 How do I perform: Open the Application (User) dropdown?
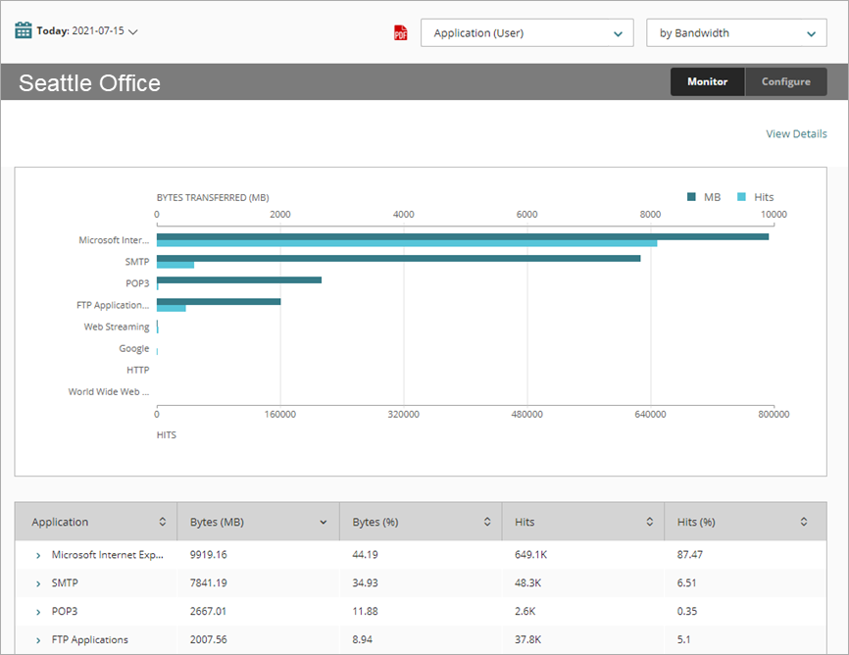point(526,33)
